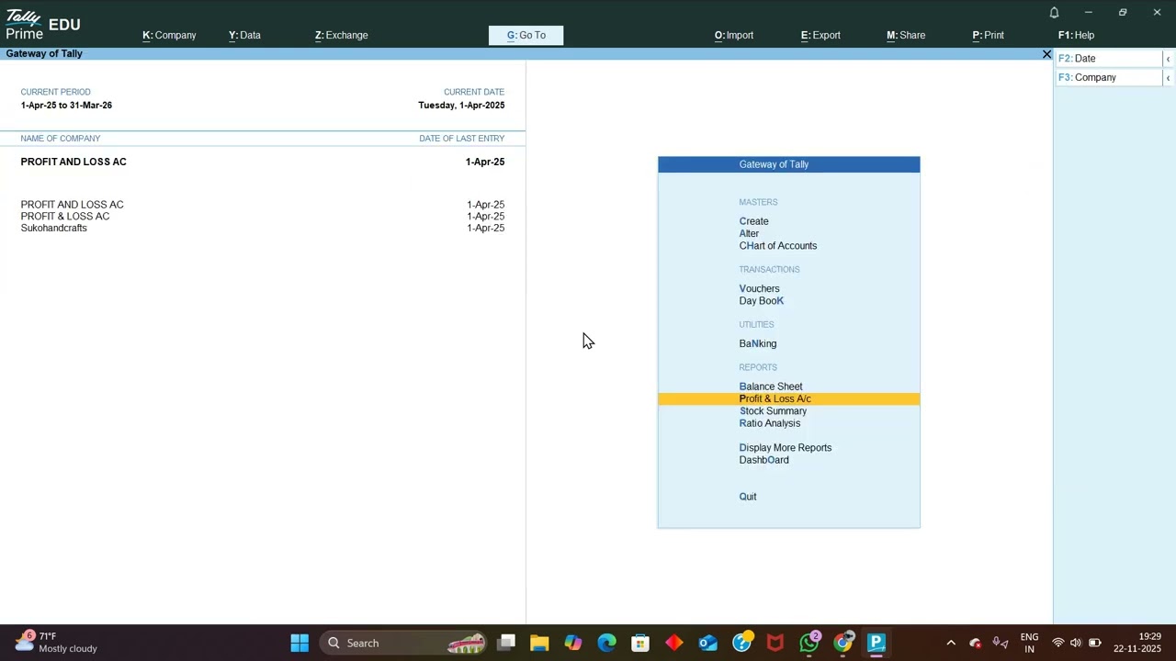The height and width of the screenshot is (661, 1176).
Task: Open F1: Help
Action: tap(1076, 35)
